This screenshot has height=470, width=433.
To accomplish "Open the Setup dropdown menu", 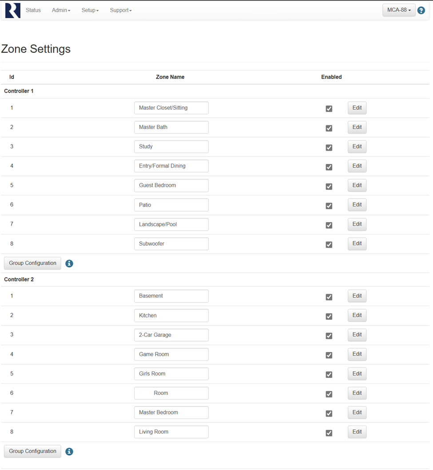I will click(90, 10).
